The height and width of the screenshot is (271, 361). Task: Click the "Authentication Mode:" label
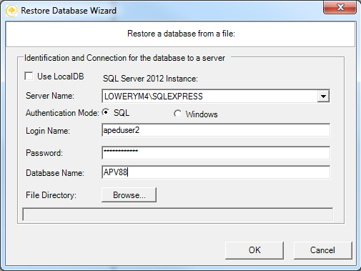[x=62, y=113]
